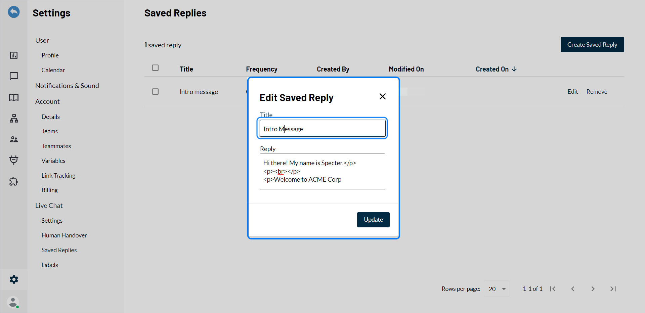Open the chat conversations icon
Image resolution: width=645 pixels, height=313 pixels.
pyautogui.click(x=14, y=76)
